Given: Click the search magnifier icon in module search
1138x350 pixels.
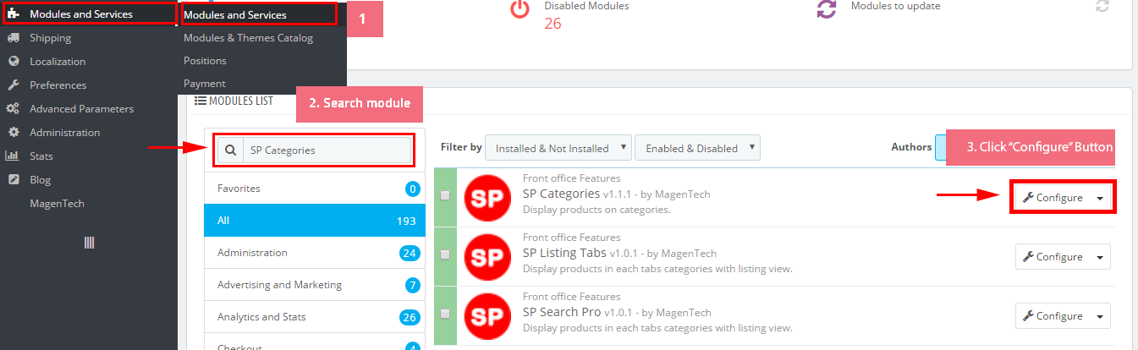Looking at the screenshot, I should 231,150.
